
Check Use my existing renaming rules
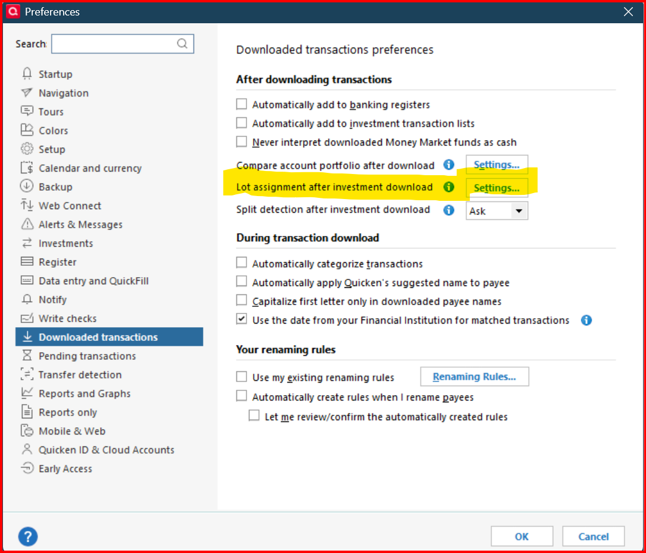(x=241, y=377)
